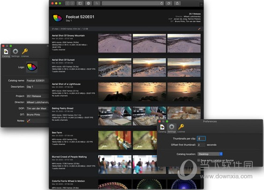Click the lightning bolt toolbar icon
The image size is (264, 190).
97,3
